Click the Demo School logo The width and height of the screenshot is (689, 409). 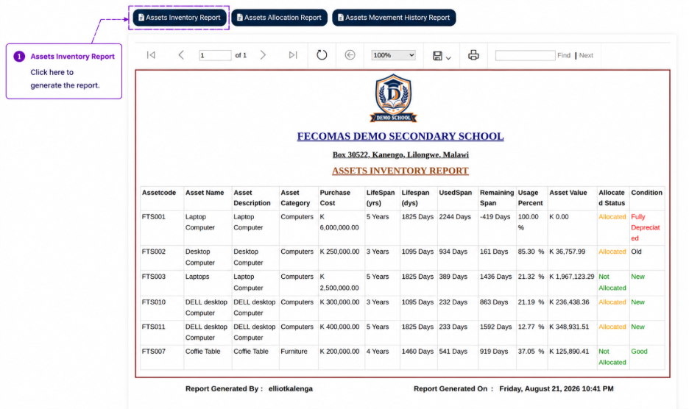coord(393,98)
